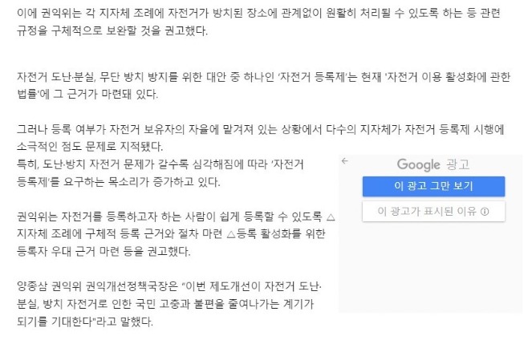Click the back arrow in the Google ad panel

click(x=345, y=161)
